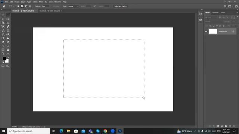Select the Zoom tool
This screenshot has height=134, width=239.
click(3, 54)
